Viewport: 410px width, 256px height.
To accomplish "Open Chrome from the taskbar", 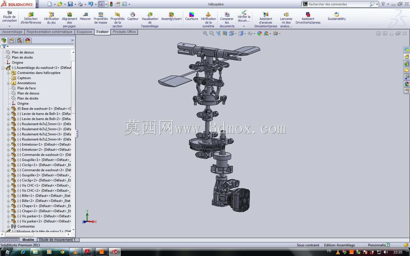I will point(62,252).
